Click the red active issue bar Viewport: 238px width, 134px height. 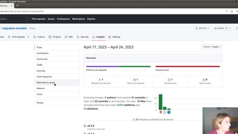[x=187, y=66]
